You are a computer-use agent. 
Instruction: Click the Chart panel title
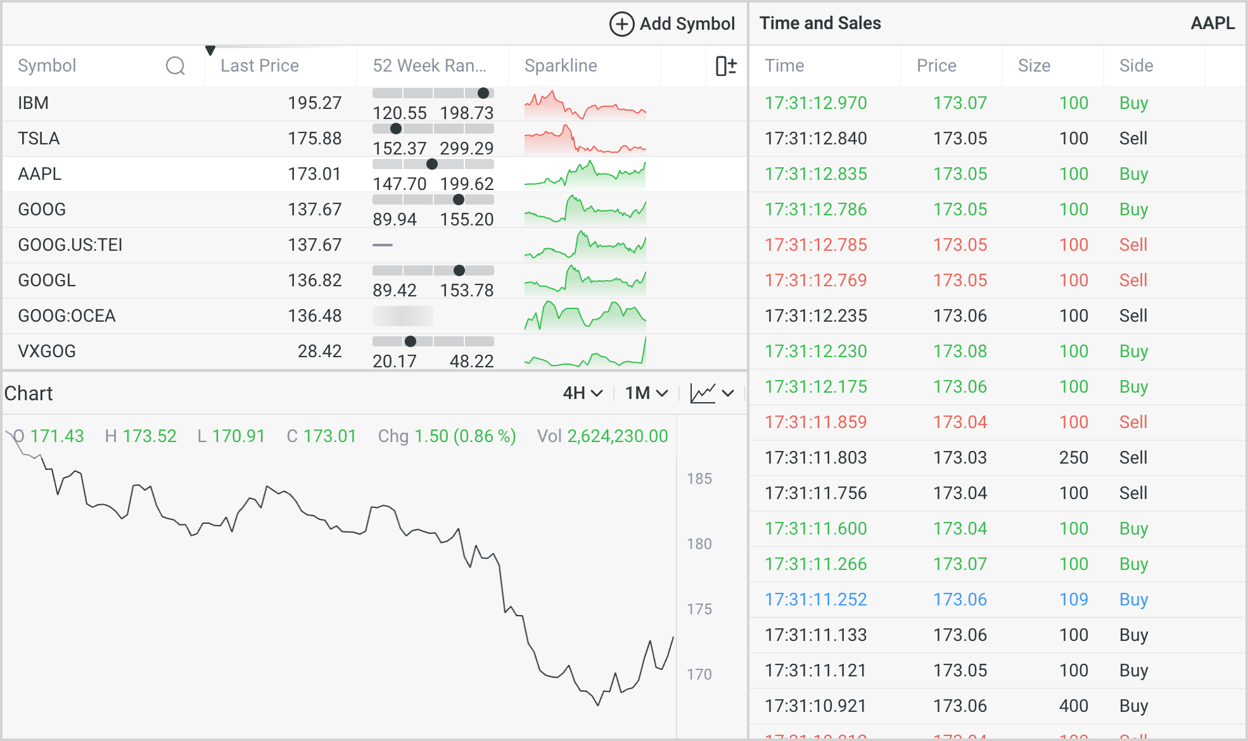point(29,393)
